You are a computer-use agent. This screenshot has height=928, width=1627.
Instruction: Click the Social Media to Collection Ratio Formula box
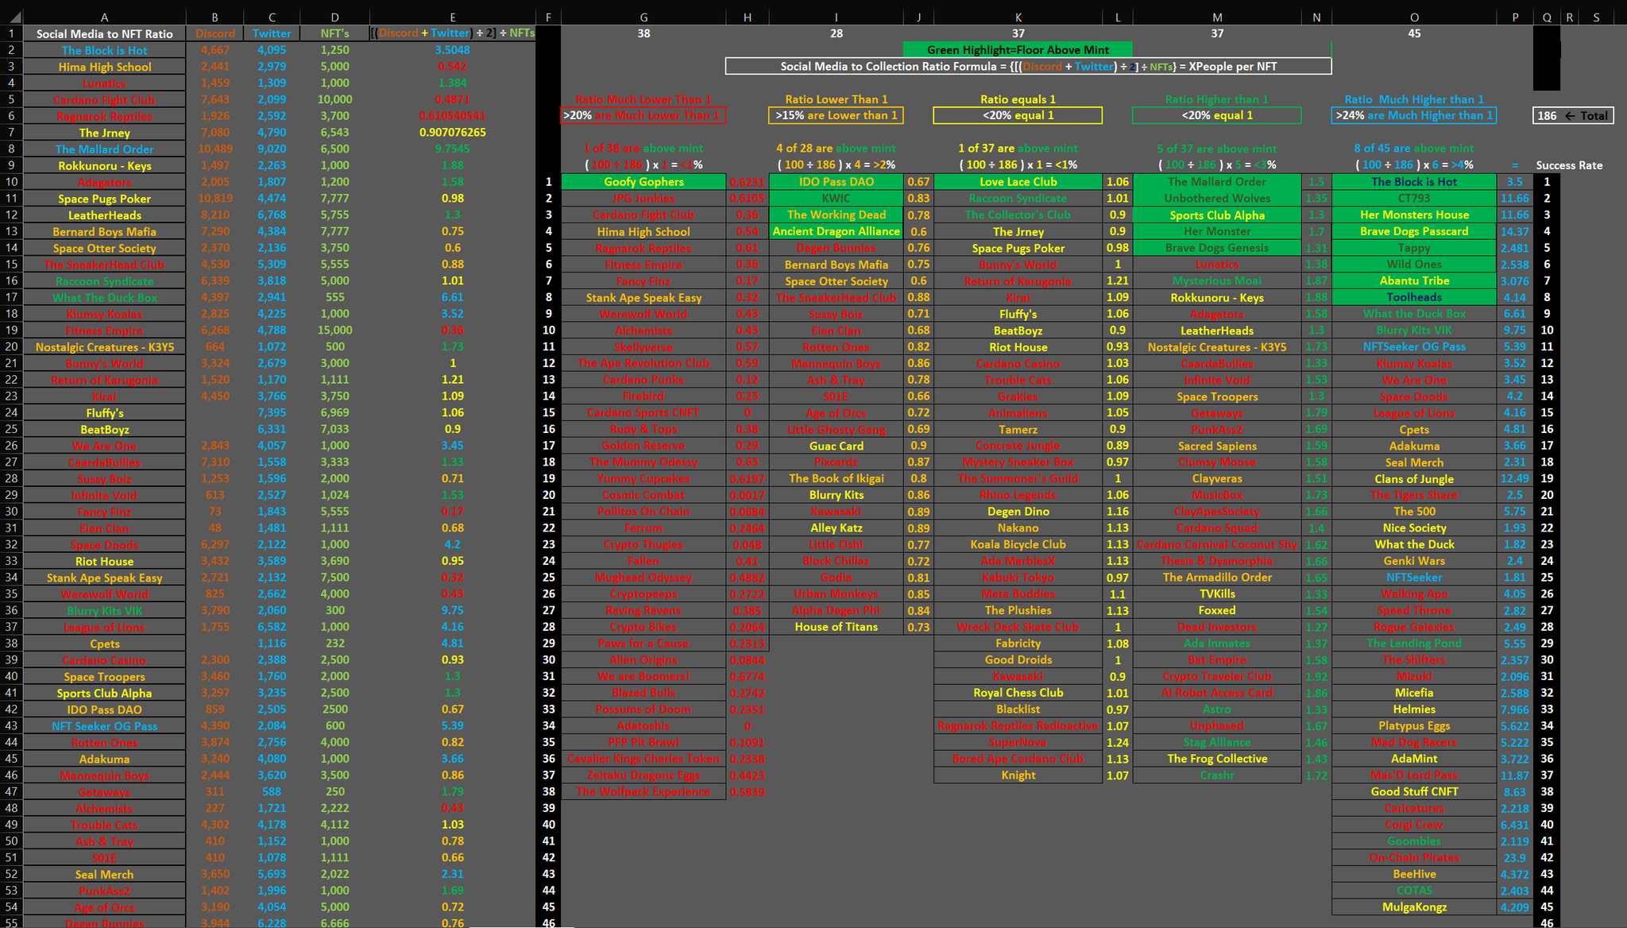(1028, 67)
